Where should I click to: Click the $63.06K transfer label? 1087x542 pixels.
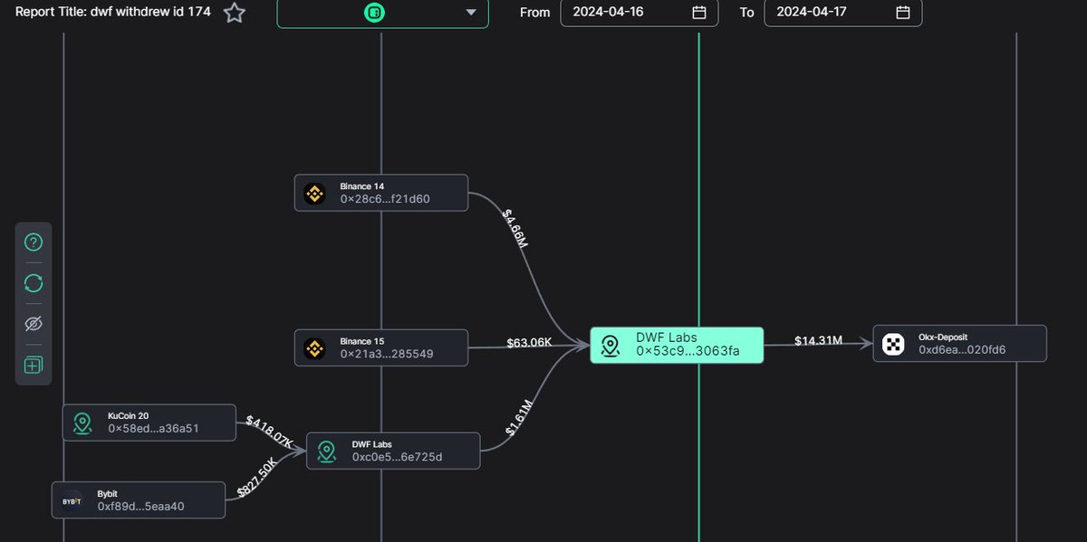tap(530, 342)
